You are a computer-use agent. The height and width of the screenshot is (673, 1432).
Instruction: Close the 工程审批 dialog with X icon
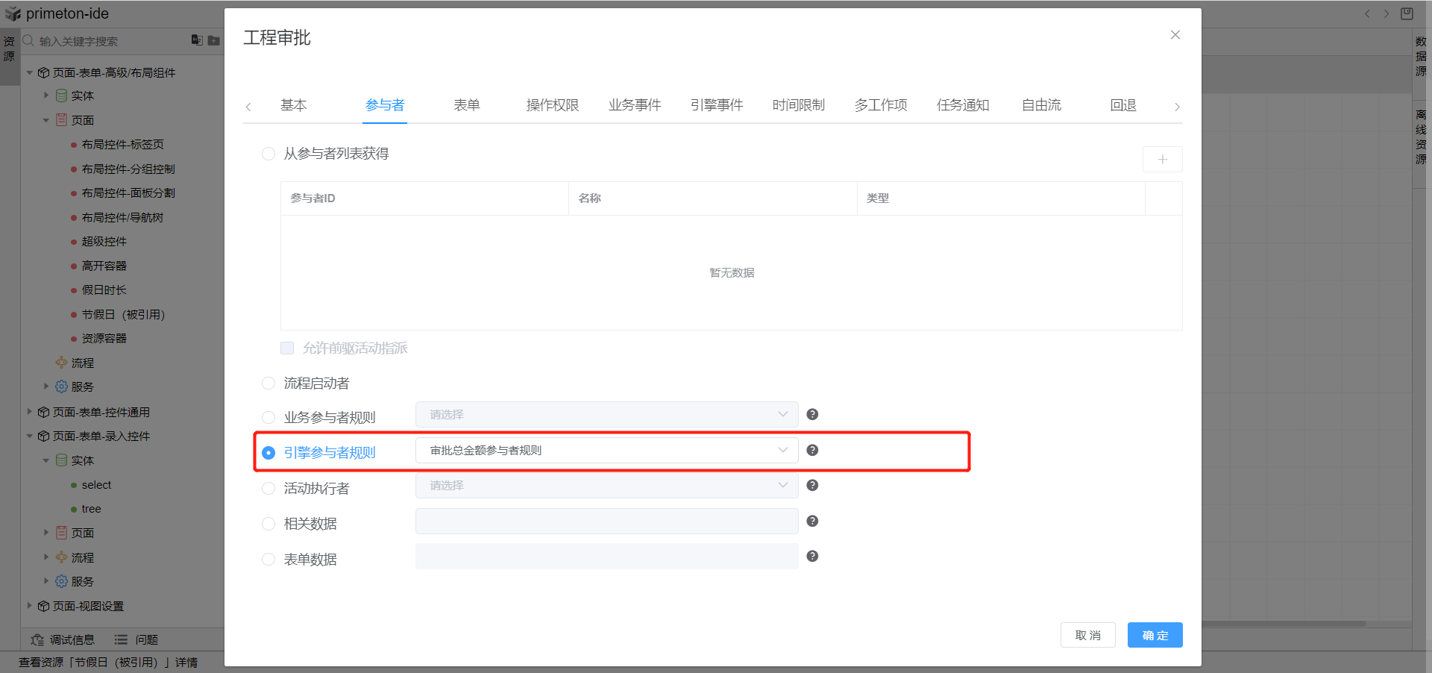pos(1175,35)
